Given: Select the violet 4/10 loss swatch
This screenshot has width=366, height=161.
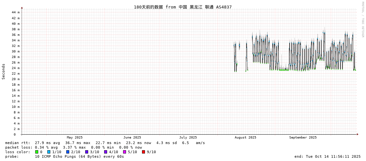Looking at the screenshot, I should (x=105, y=152).
